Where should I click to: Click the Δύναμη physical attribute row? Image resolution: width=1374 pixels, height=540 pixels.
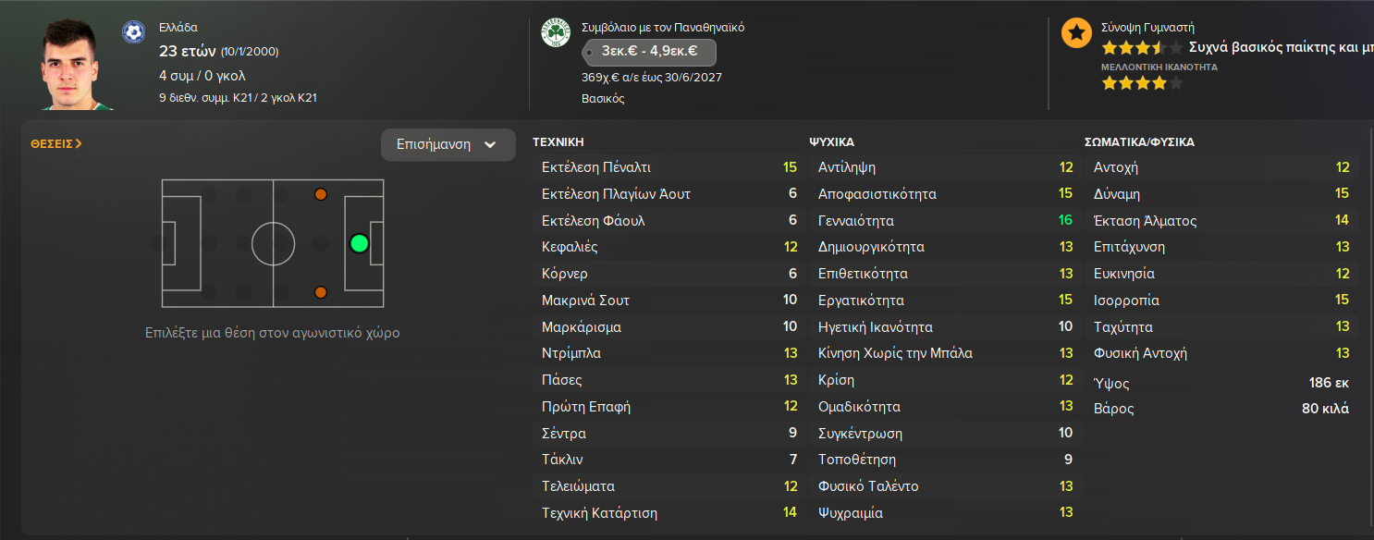click(x=1219, y=194)
